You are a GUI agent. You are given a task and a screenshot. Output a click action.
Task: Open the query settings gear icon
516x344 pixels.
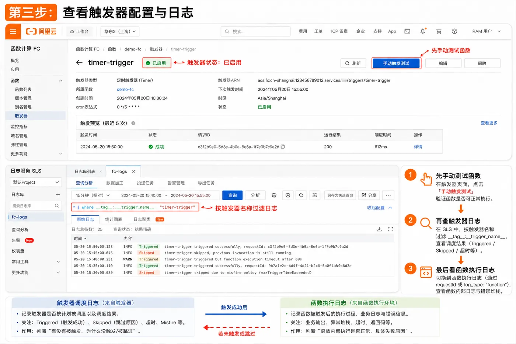click(x=274, y=195)
